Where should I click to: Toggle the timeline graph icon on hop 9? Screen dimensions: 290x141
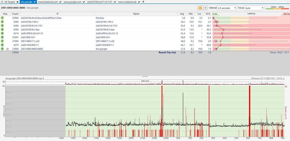pyautogui.click(x=8, y=49)
